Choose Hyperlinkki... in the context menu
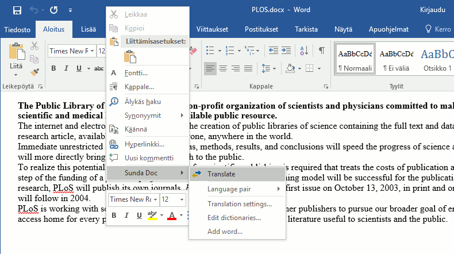 pyautogui.click(x=148, y=144)
